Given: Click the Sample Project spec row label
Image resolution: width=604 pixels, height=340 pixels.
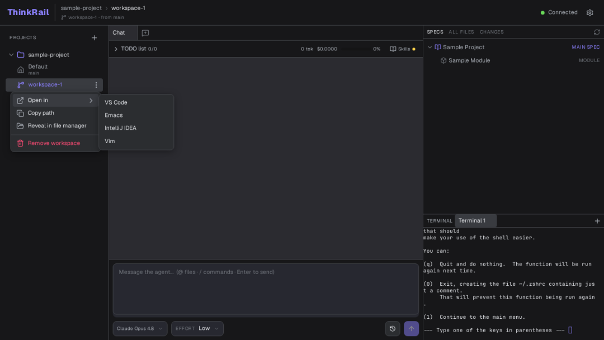Looking at the screenshot, I should point(464,47).
